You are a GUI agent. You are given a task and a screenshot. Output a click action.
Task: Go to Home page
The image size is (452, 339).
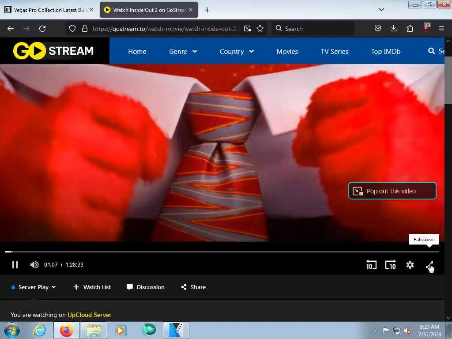point(137,51)
